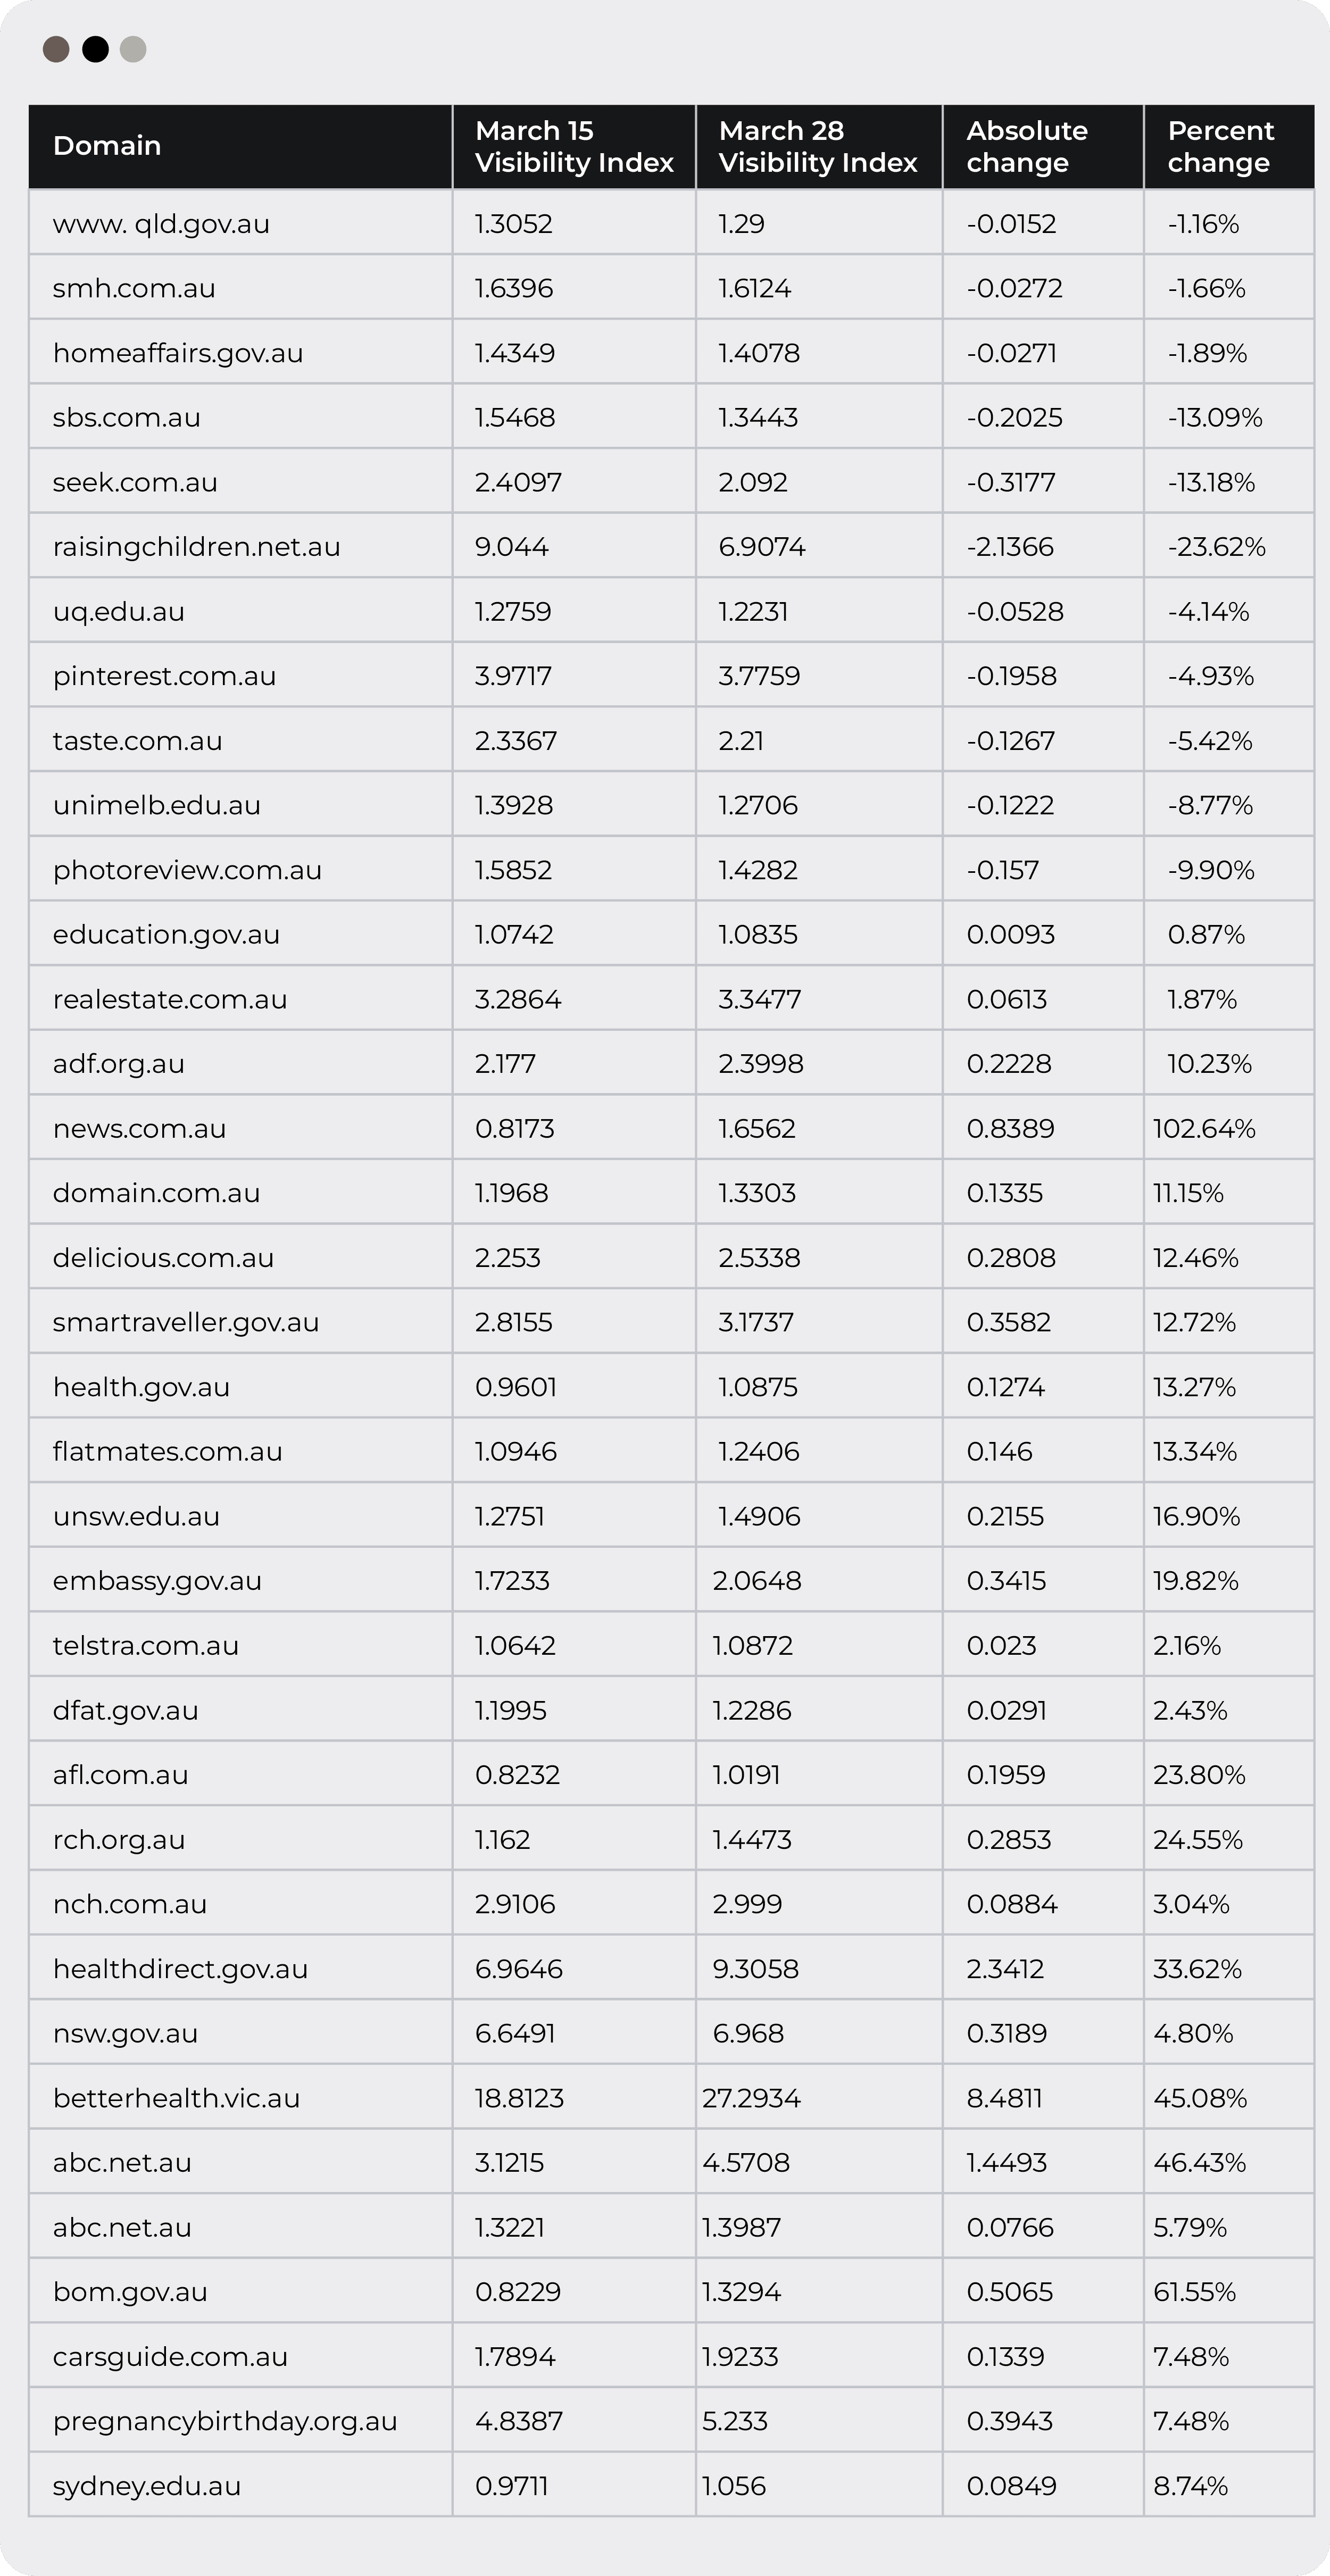Open the smh.com.au domain cell
The image size is (1330, 2576).
pos(134,288)
